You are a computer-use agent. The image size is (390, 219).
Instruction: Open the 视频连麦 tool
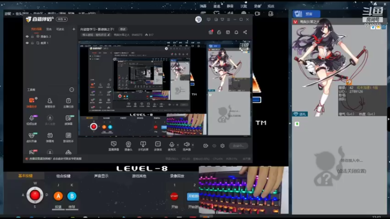(x=32, y=120)
